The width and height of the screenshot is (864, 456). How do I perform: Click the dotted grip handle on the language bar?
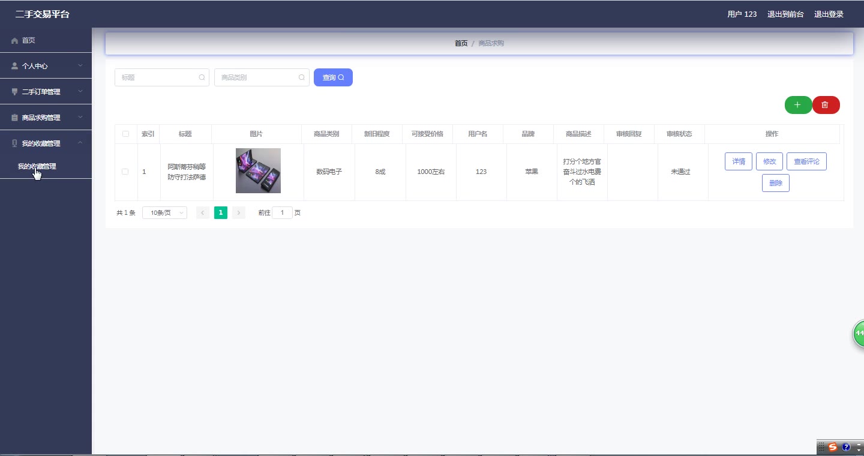click(821, 447)
